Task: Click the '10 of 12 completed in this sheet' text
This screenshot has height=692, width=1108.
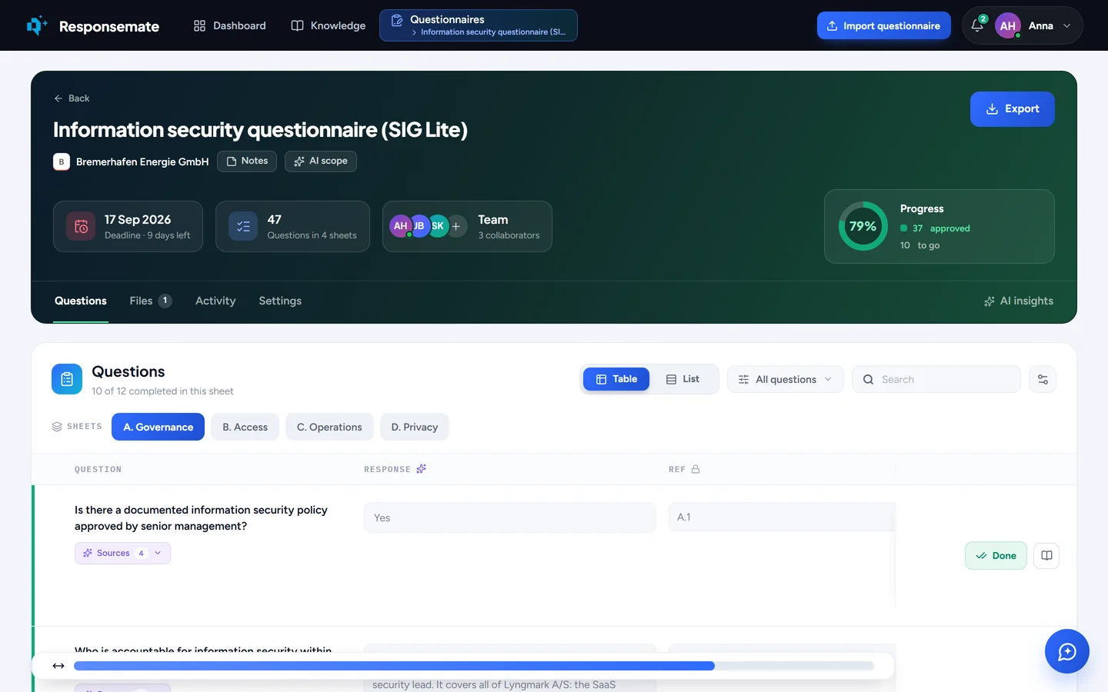Action: [x=162, y=391]
